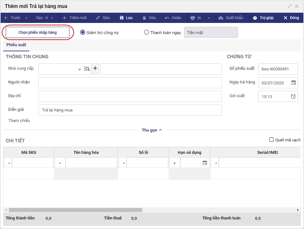Click the Serial/IMEI filter input
This screenshot has height=229, width=304.
260,163
